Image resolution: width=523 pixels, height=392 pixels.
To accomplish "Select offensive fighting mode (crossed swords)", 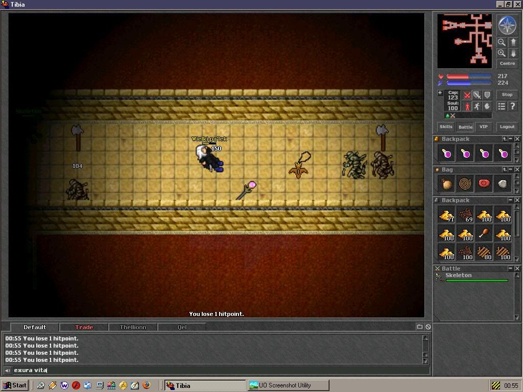I will (x=467, y=95).
